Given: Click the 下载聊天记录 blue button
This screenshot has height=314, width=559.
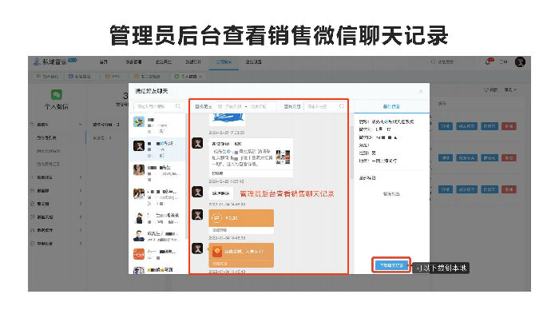Looking at the screenshot, I should coord(391,265).
